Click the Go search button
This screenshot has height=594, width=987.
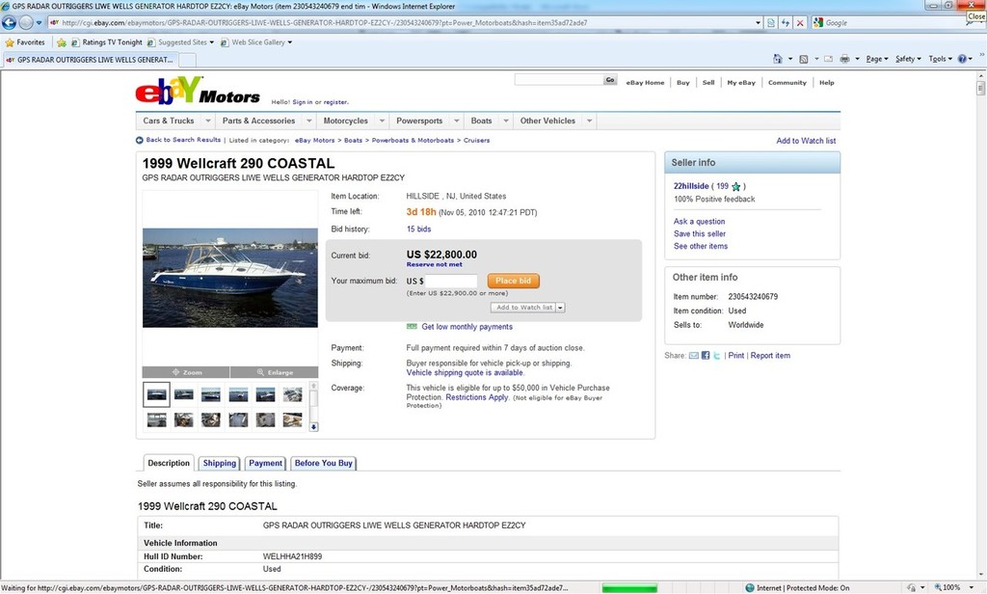(610, 80)
